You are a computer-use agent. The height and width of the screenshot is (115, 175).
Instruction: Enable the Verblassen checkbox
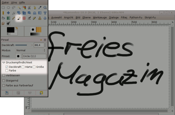click(4, 76)
